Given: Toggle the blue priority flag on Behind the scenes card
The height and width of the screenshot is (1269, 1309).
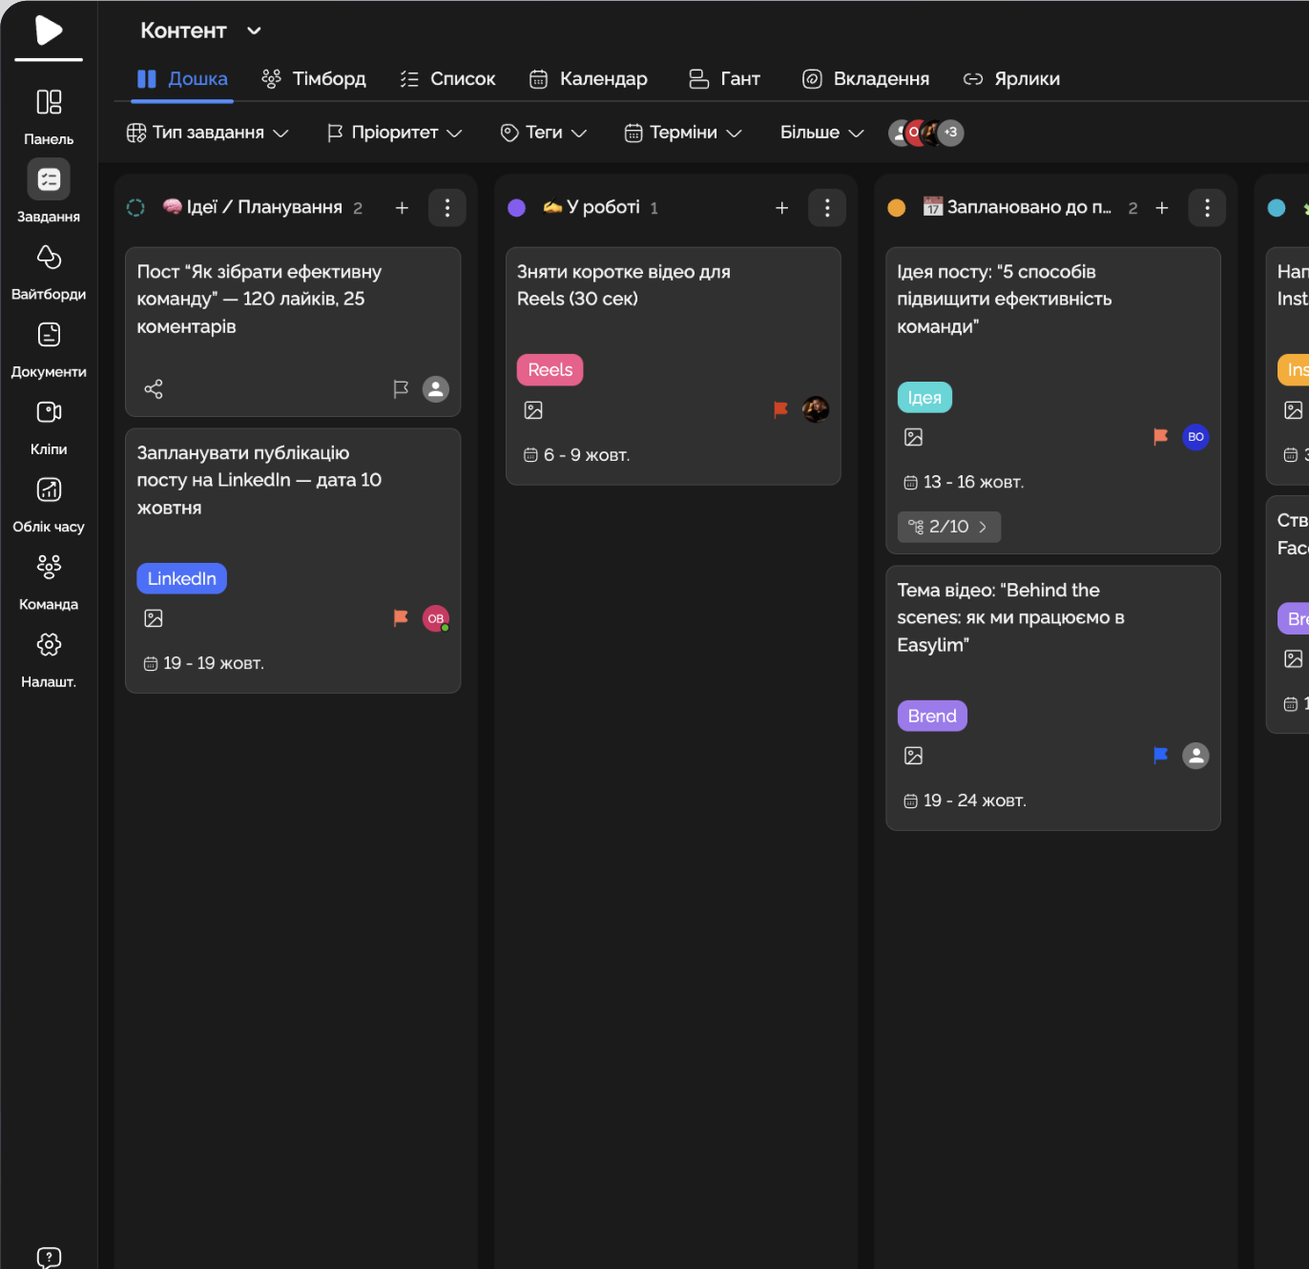Looking at the screenshot, I should (1160, 756).
